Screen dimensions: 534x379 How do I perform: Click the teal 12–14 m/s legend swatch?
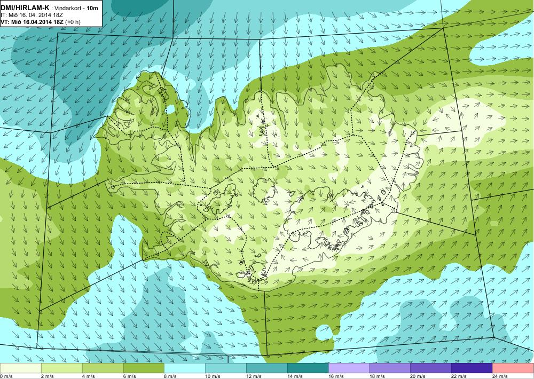pyautogui.click(x=266, y=368)
